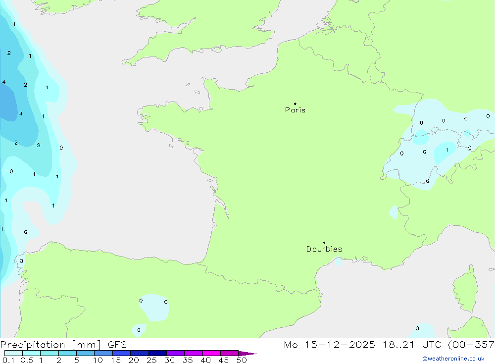495x363 pixels.
Task: Click the over-50 arrow tip of legend
Action: (248, 353)
